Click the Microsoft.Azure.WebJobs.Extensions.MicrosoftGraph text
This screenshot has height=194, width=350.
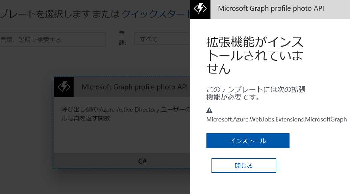coord(277,119)
